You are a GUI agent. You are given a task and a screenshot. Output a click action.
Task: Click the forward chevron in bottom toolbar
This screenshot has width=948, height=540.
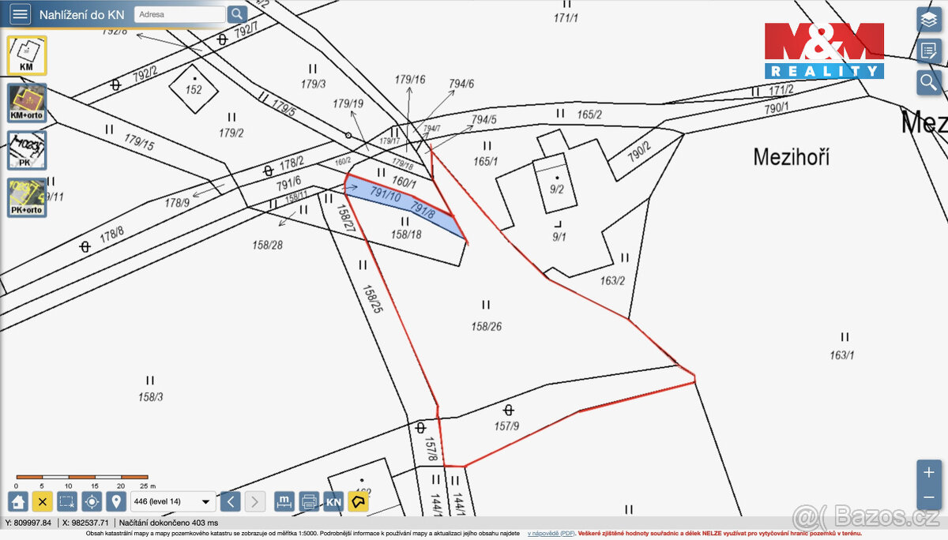[x=254, y=501]
